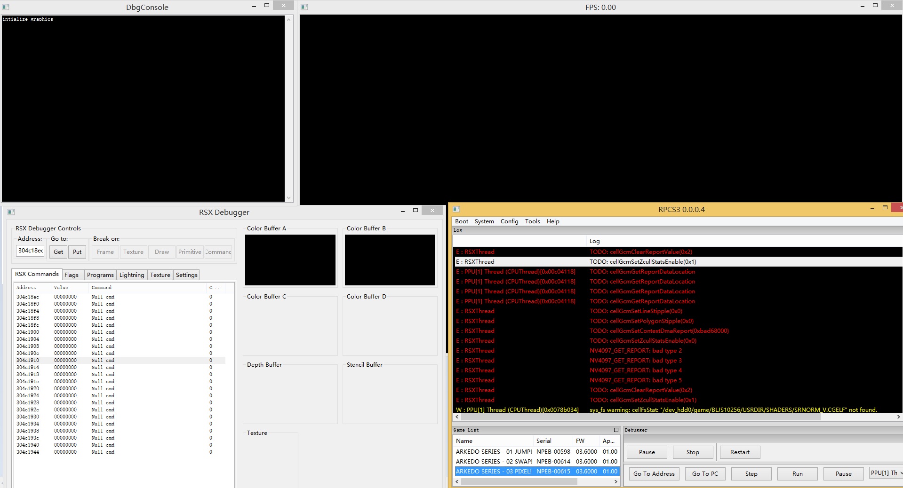Click the Game List left scroll arrow

point(457,482)
